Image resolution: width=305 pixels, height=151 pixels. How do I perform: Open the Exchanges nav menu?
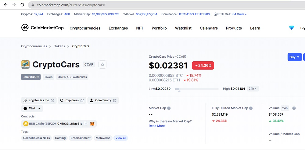118,28
